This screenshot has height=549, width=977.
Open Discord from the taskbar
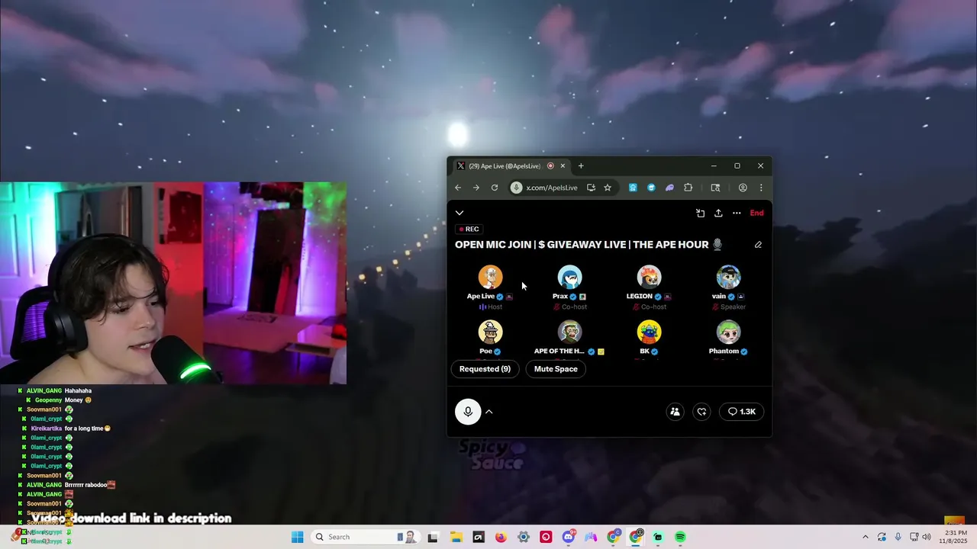(x=569, y=537)
